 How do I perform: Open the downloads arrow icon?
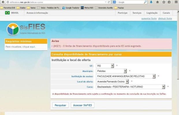point(151,2)
